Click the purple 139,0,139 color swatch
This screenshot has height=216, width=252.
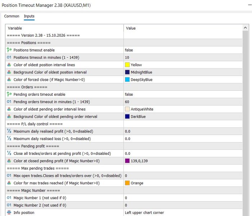[x=127, y=161]
